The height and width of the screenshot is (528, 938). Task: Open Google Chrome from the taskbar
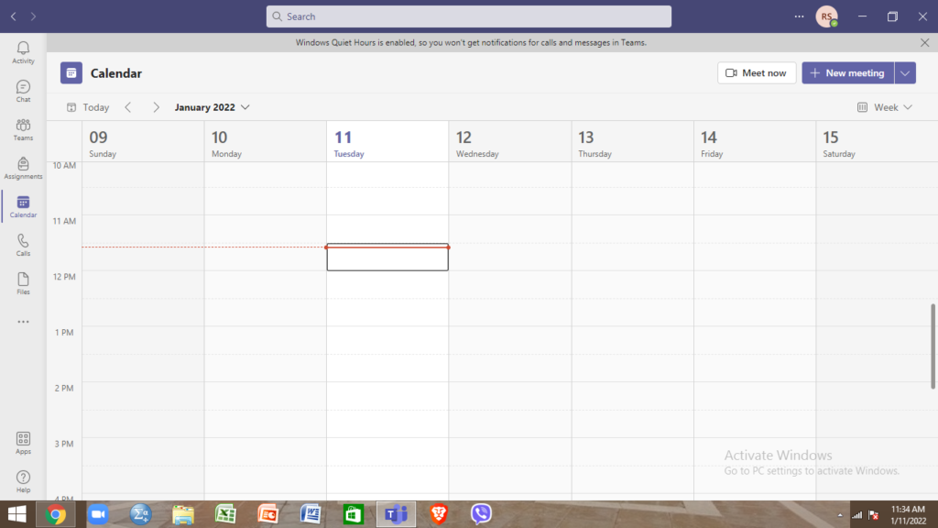56,514
